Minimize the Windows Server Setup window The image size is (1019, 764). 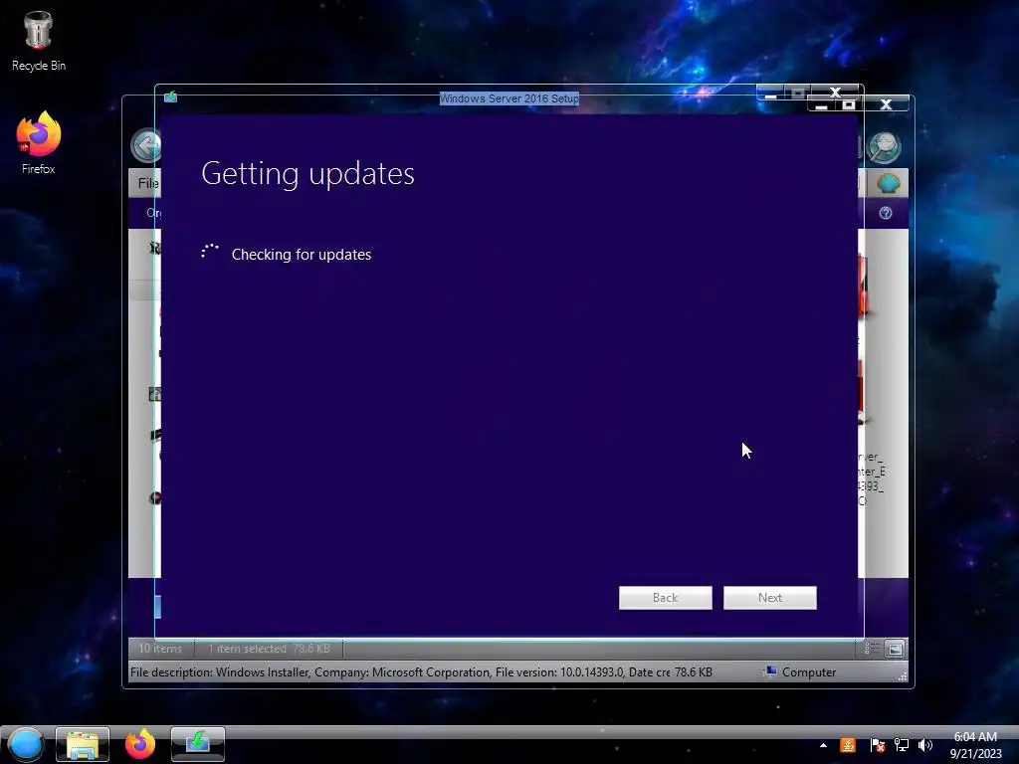coord(771,94)
